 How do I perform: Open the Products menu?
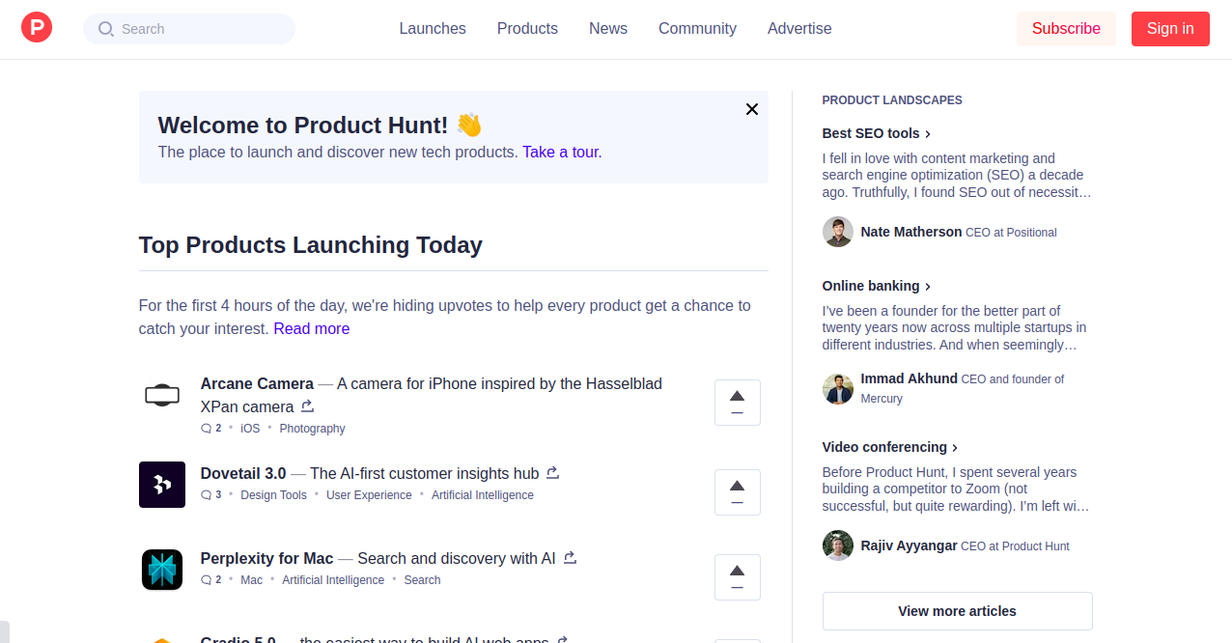tap(527, 29)
